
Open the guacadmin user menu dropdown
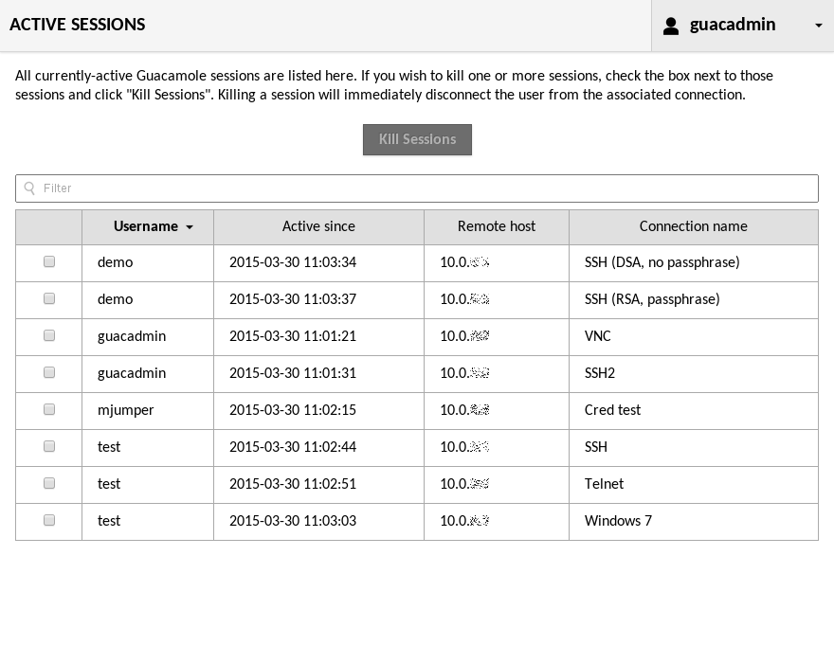pyautogui.click(x=732, y=26)
